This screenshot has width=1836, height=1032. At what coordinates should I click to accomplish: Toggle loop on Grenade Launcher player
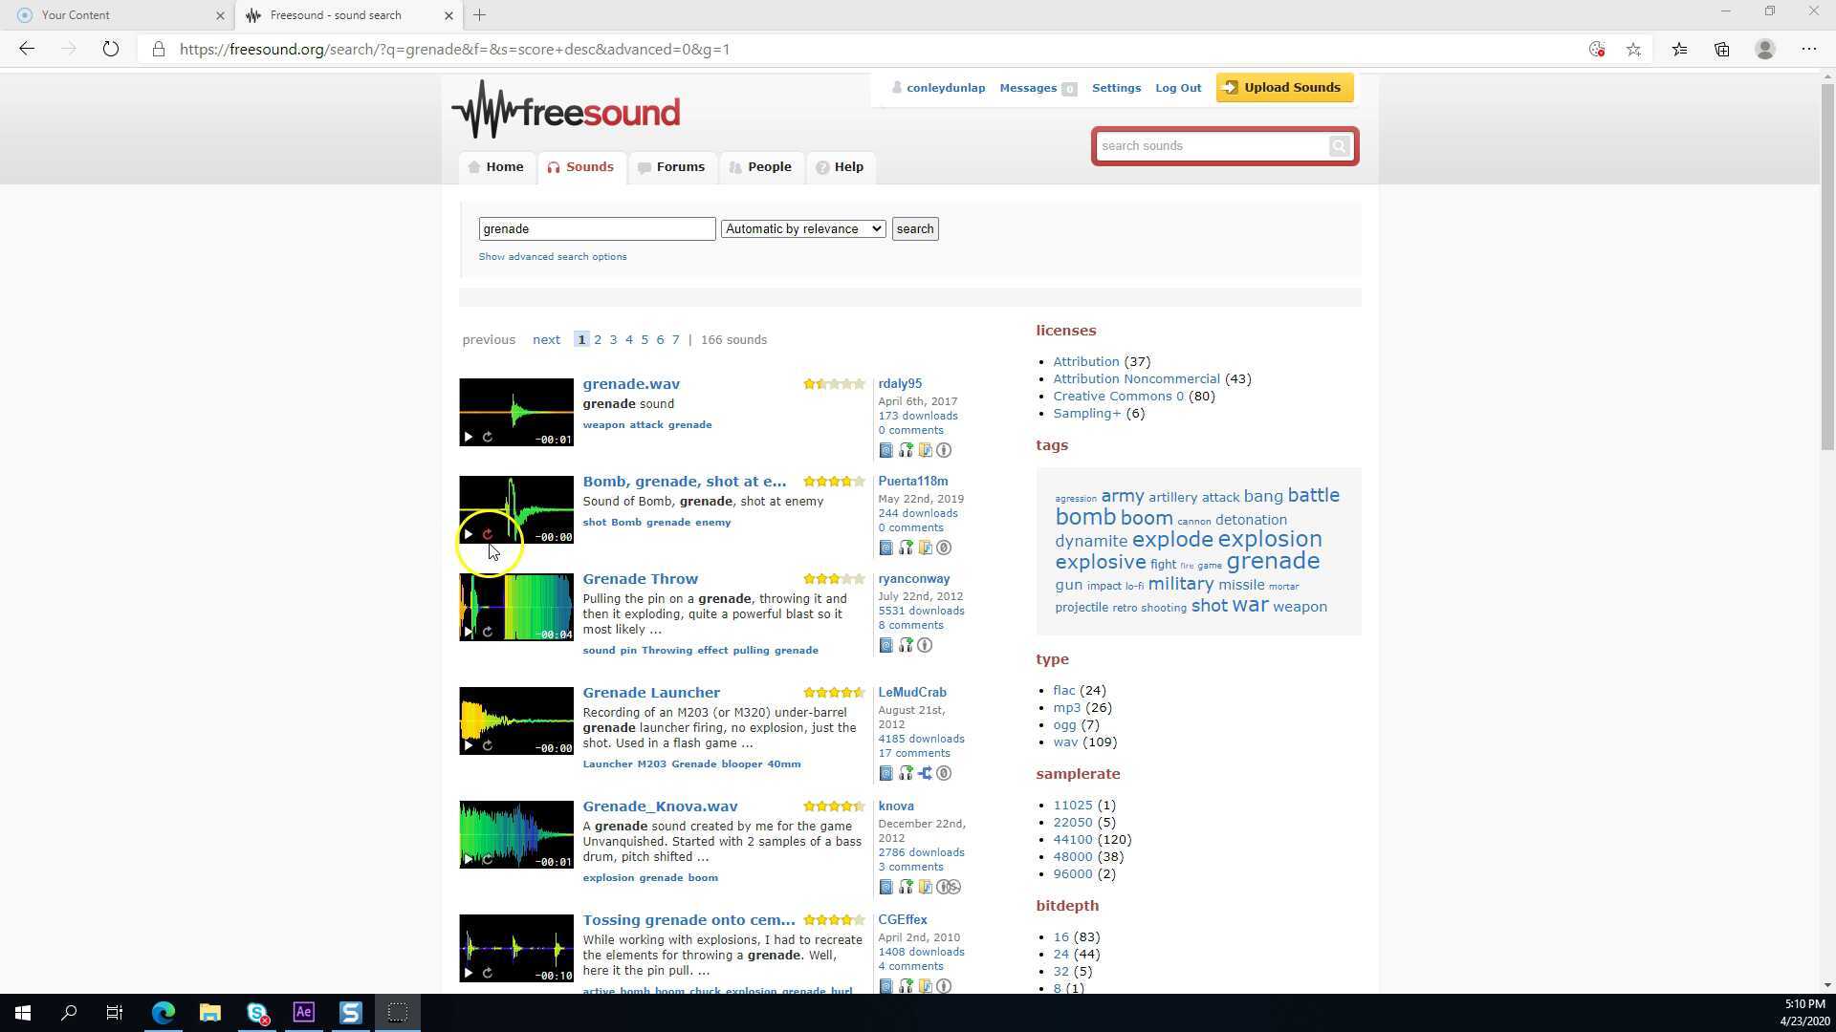click(x=488, y=746)
